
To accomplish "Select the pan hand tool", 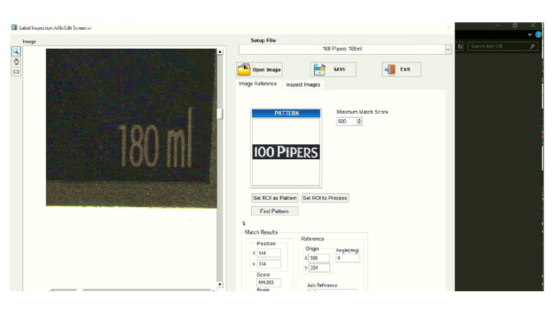I will tap(16, 62).
